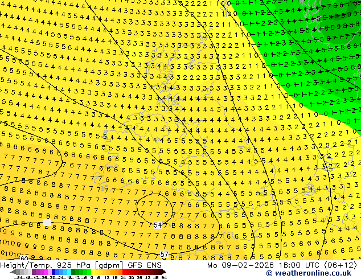Click the weatheronline.co.uk copyright link
The width and height of the screenshot is (361, 279).
click(x=309, y=273)
